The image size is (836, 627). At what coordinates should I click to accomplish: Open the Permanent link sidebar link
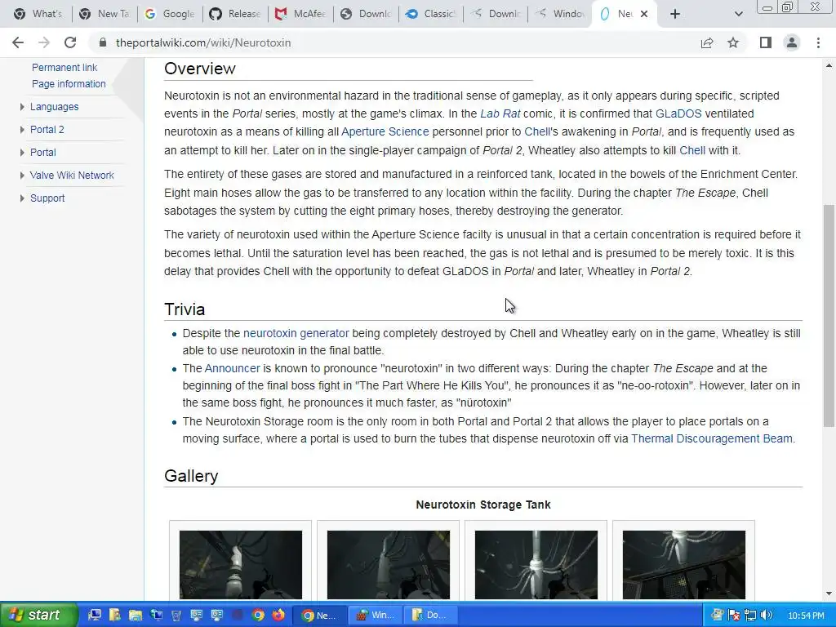point(64,67)
